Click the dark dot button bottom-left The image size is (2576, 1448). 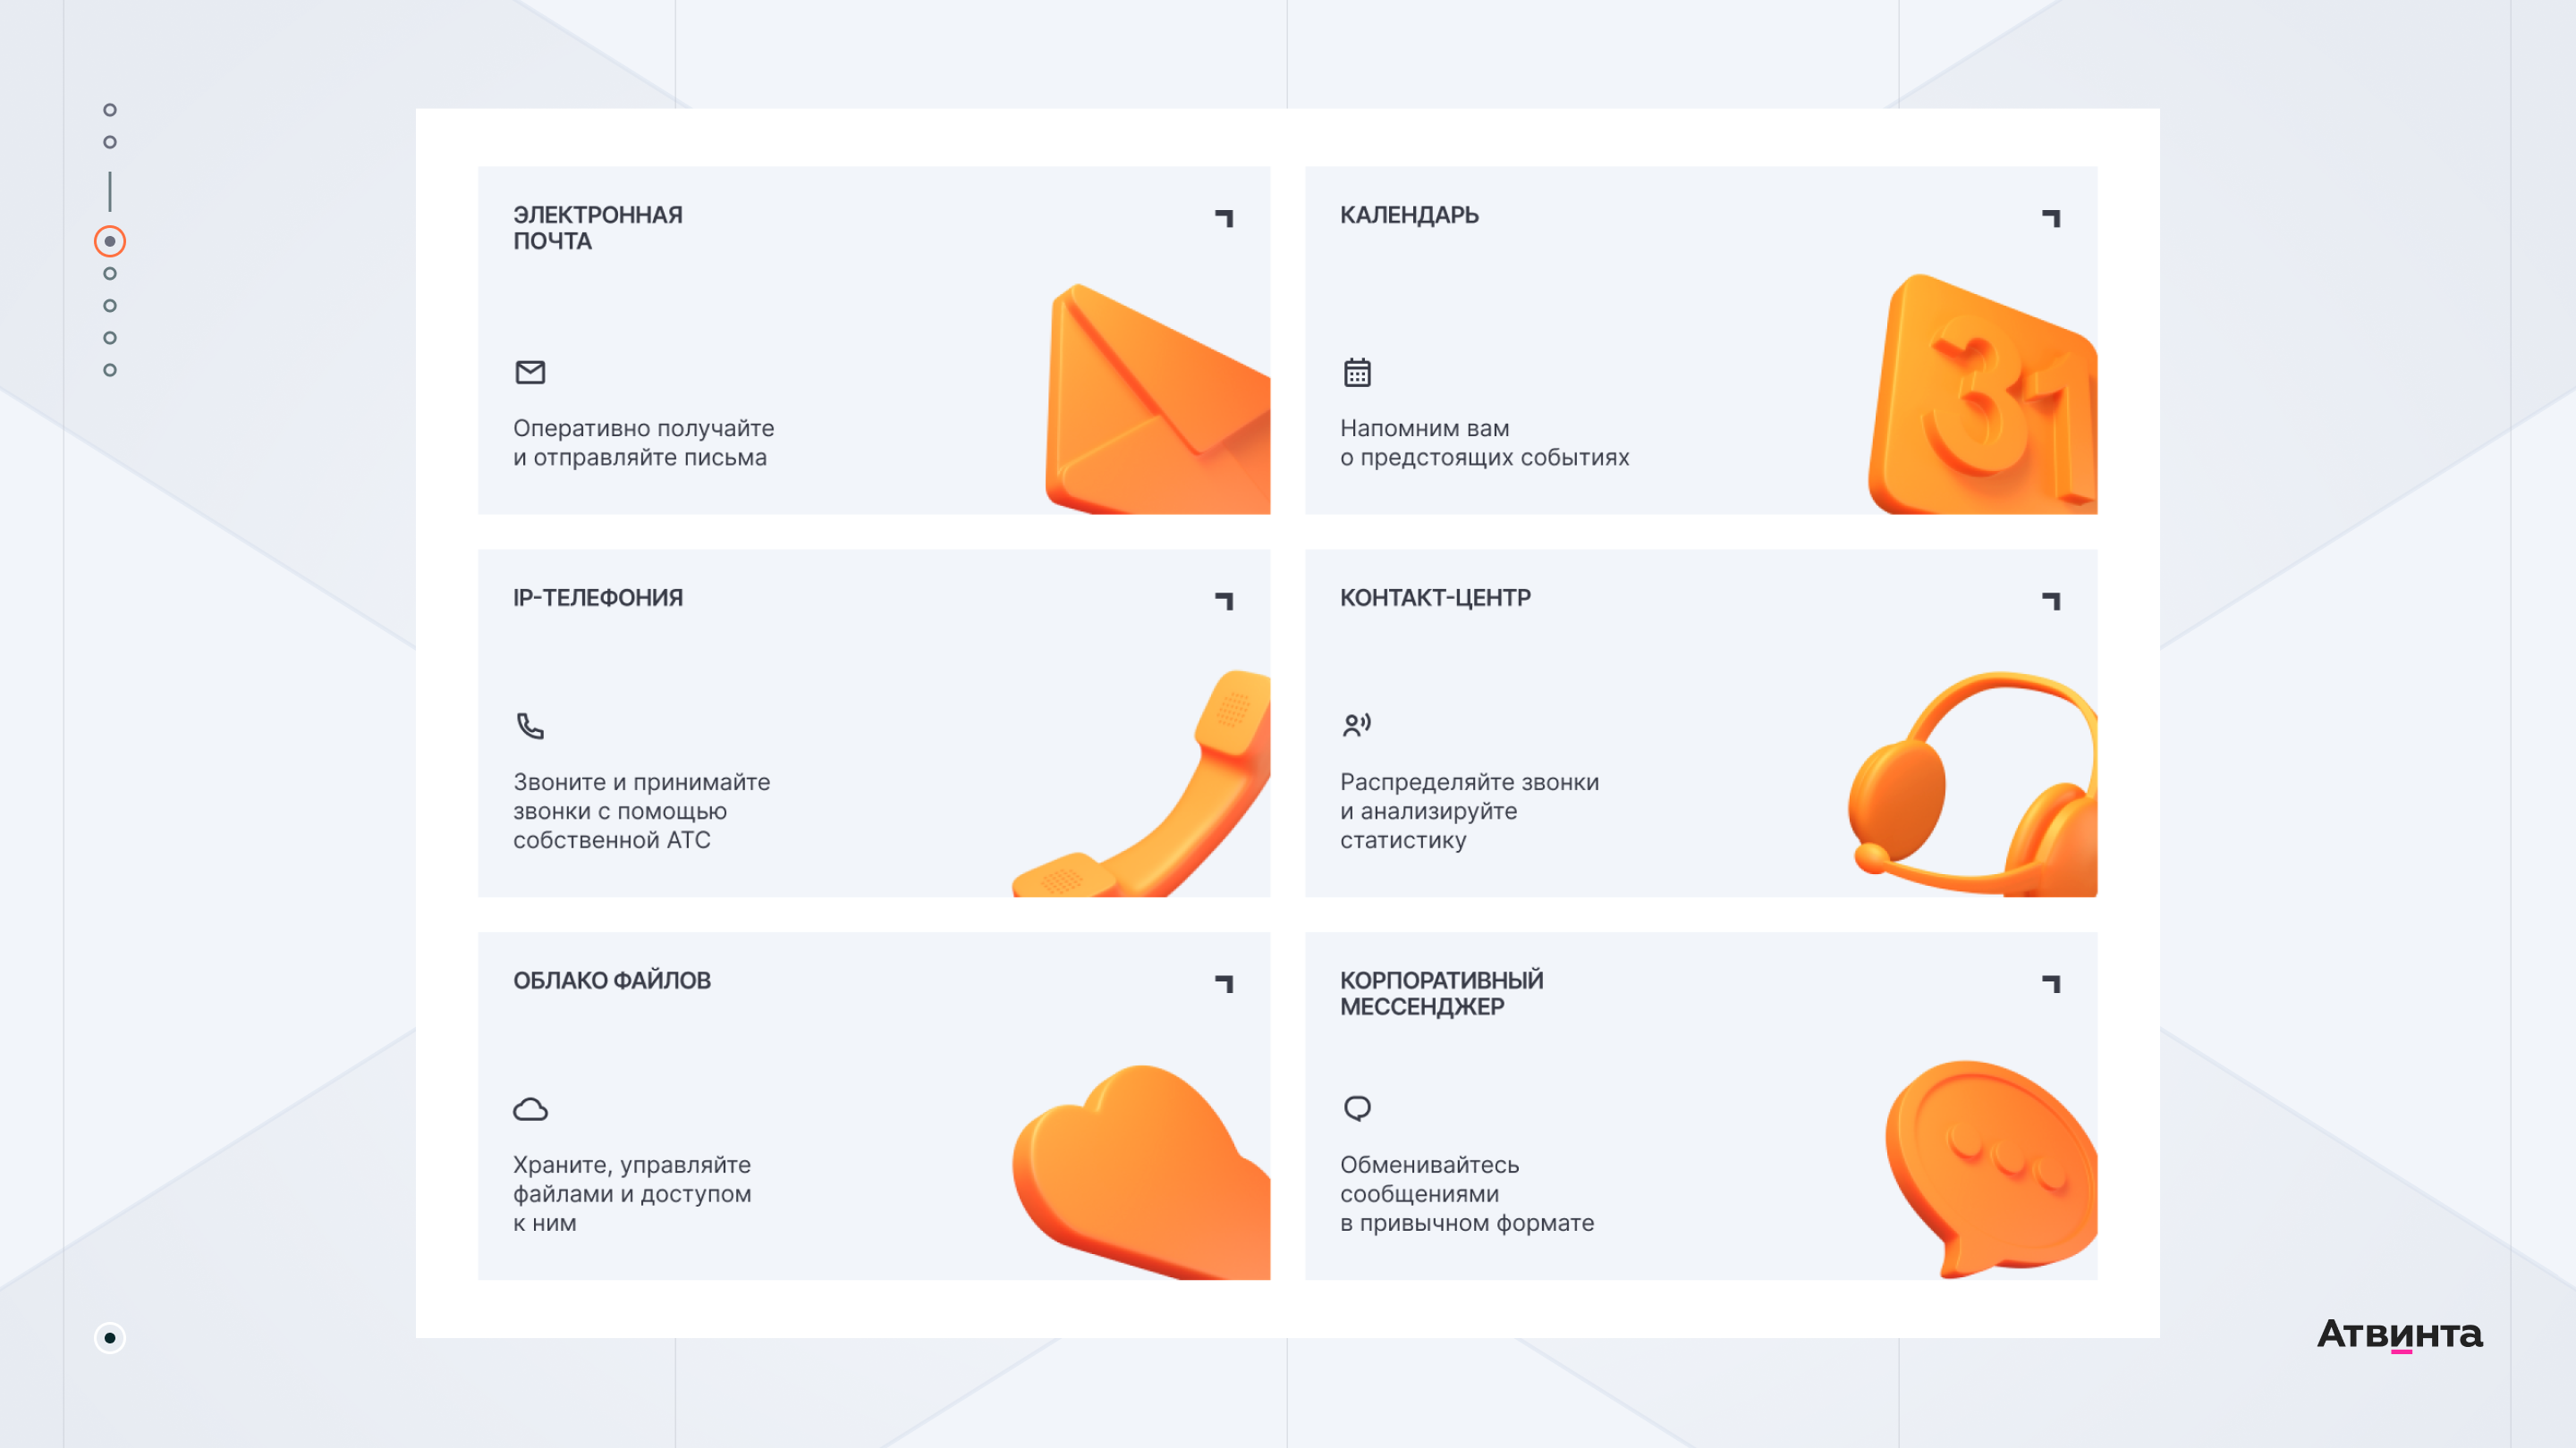110,1338
